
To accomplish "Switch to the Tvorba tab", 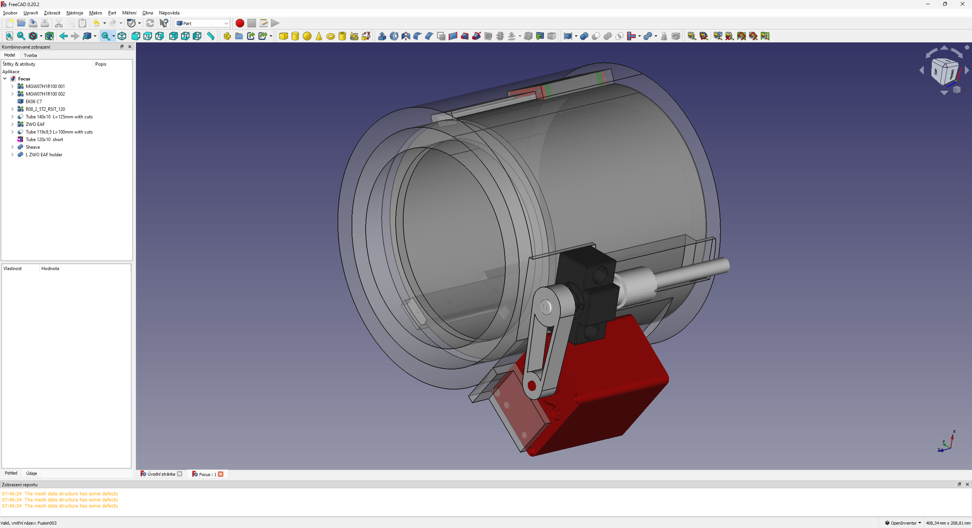I will click(30, 55).
